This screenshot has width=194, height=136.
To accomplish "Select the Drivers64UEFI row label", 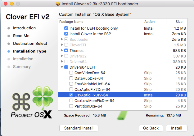I will [x=82, y=67].
